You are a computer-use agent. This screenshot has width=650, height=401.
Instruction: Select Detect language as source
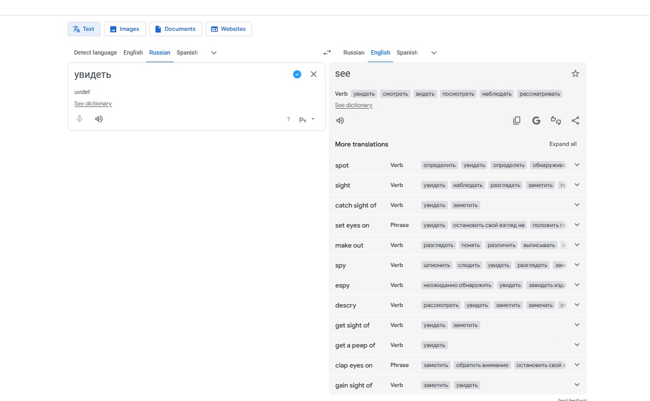pos(95,52)
